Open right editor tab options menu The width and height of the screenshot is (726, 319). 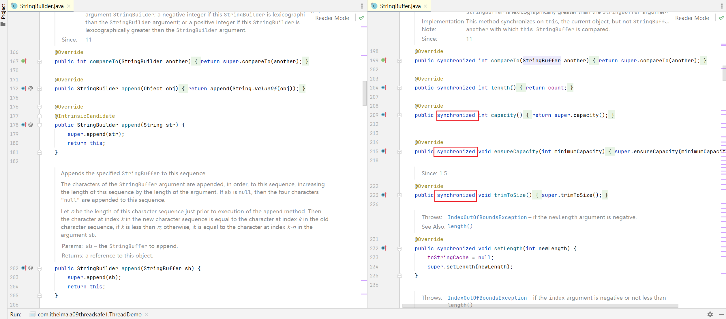click(x=722, y=6)
